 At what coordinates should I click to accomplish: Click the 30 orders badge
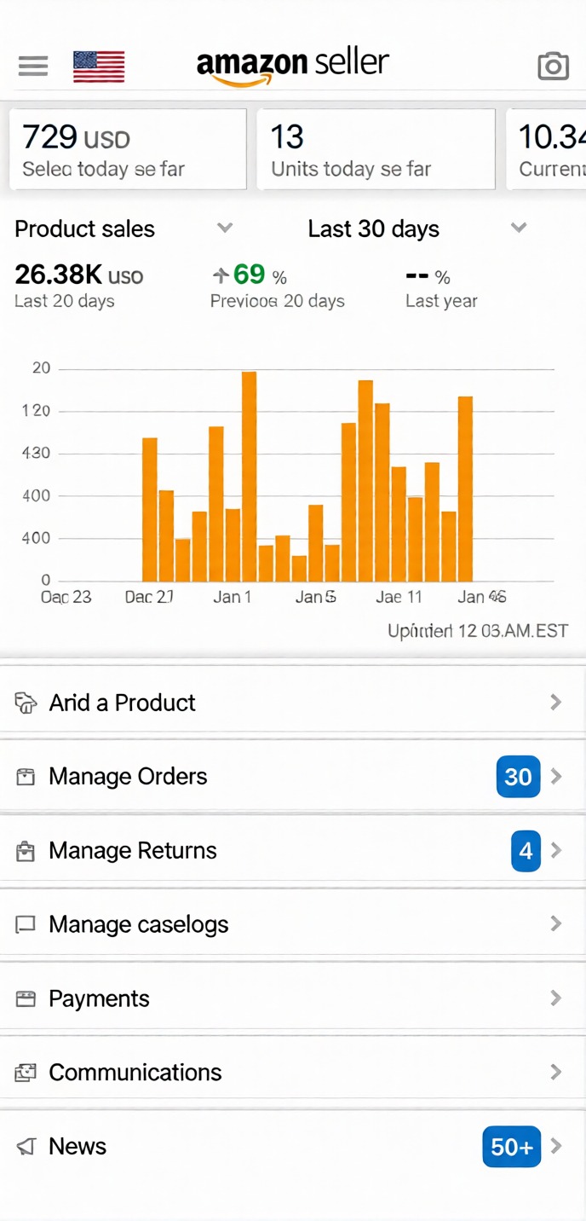click(x=518, y=777)
